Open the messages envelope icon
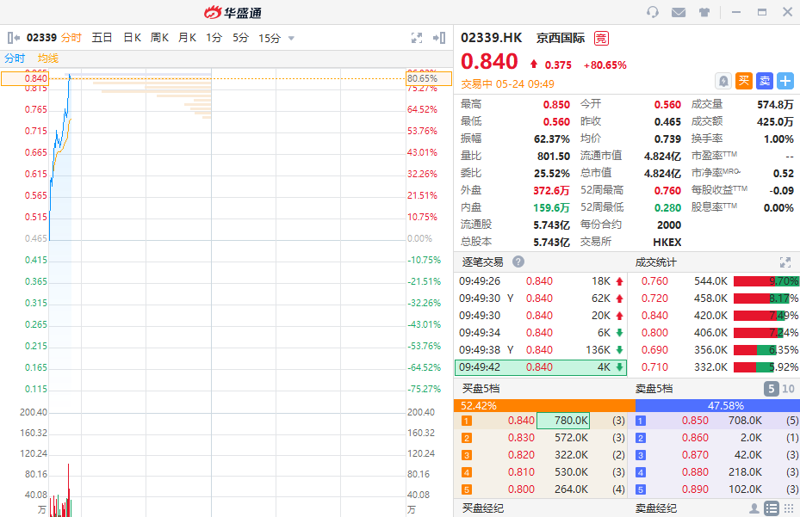Viewport: 800px width, 517px height. click(x=679, y=12)
